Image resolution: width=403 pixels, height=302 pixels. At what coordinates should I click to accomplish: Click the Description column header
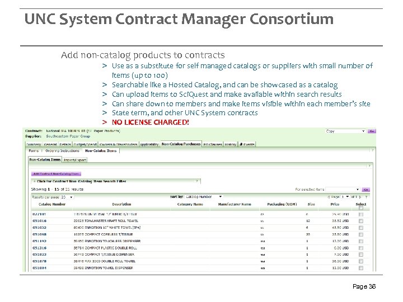click(x=121, y=205)
